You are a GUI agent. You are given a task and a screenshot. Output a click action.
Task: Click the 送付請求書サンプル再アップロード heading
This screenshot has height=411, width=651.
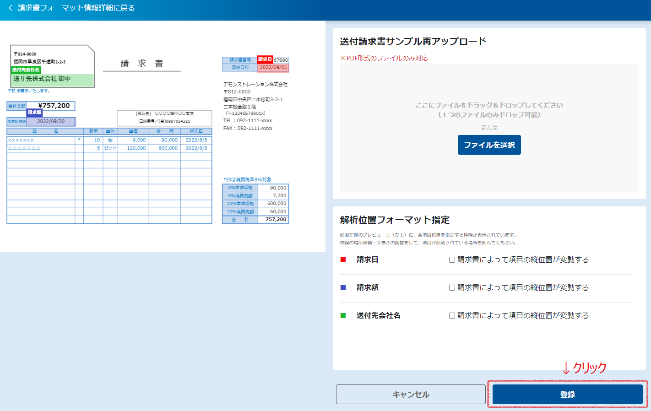pos(413,41)
